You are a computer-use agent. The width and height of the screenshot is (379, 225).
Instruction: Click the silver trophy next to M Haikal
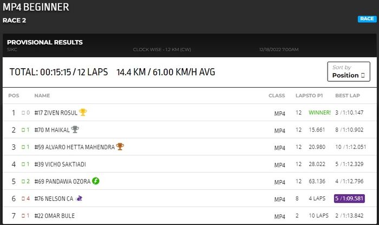coord(75,130)
